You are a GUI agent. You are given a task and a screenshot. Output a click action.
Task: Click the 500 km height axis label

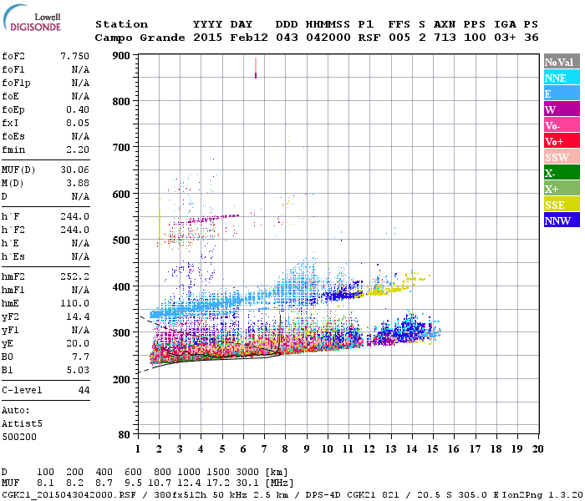[x=121, y=240]
